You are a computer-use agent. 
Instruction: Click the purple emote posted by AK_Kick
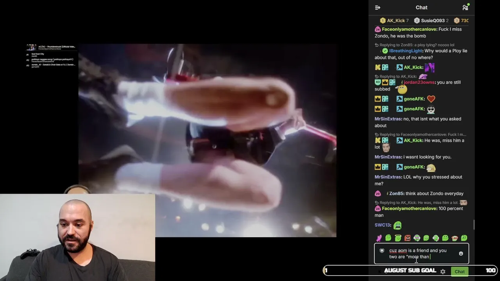[x=429, y=68]
